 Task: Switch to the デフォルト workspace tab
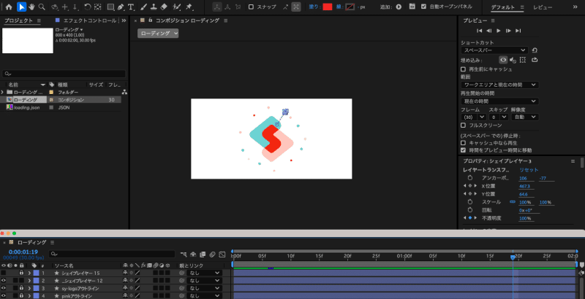503,7
